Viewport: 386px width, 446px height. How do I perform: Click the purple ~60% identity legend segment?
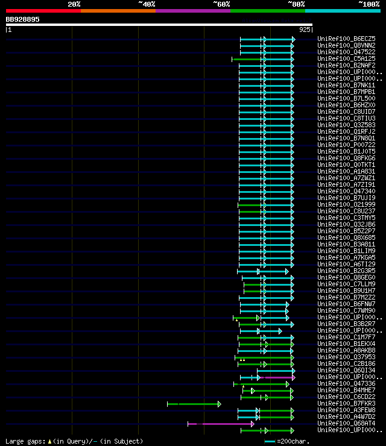[193, 11]
